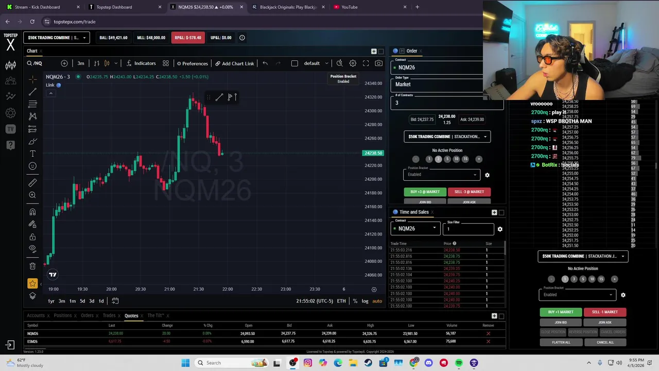Click the trash remove drawings icon
659x371 pixels.
click(32, 266)
